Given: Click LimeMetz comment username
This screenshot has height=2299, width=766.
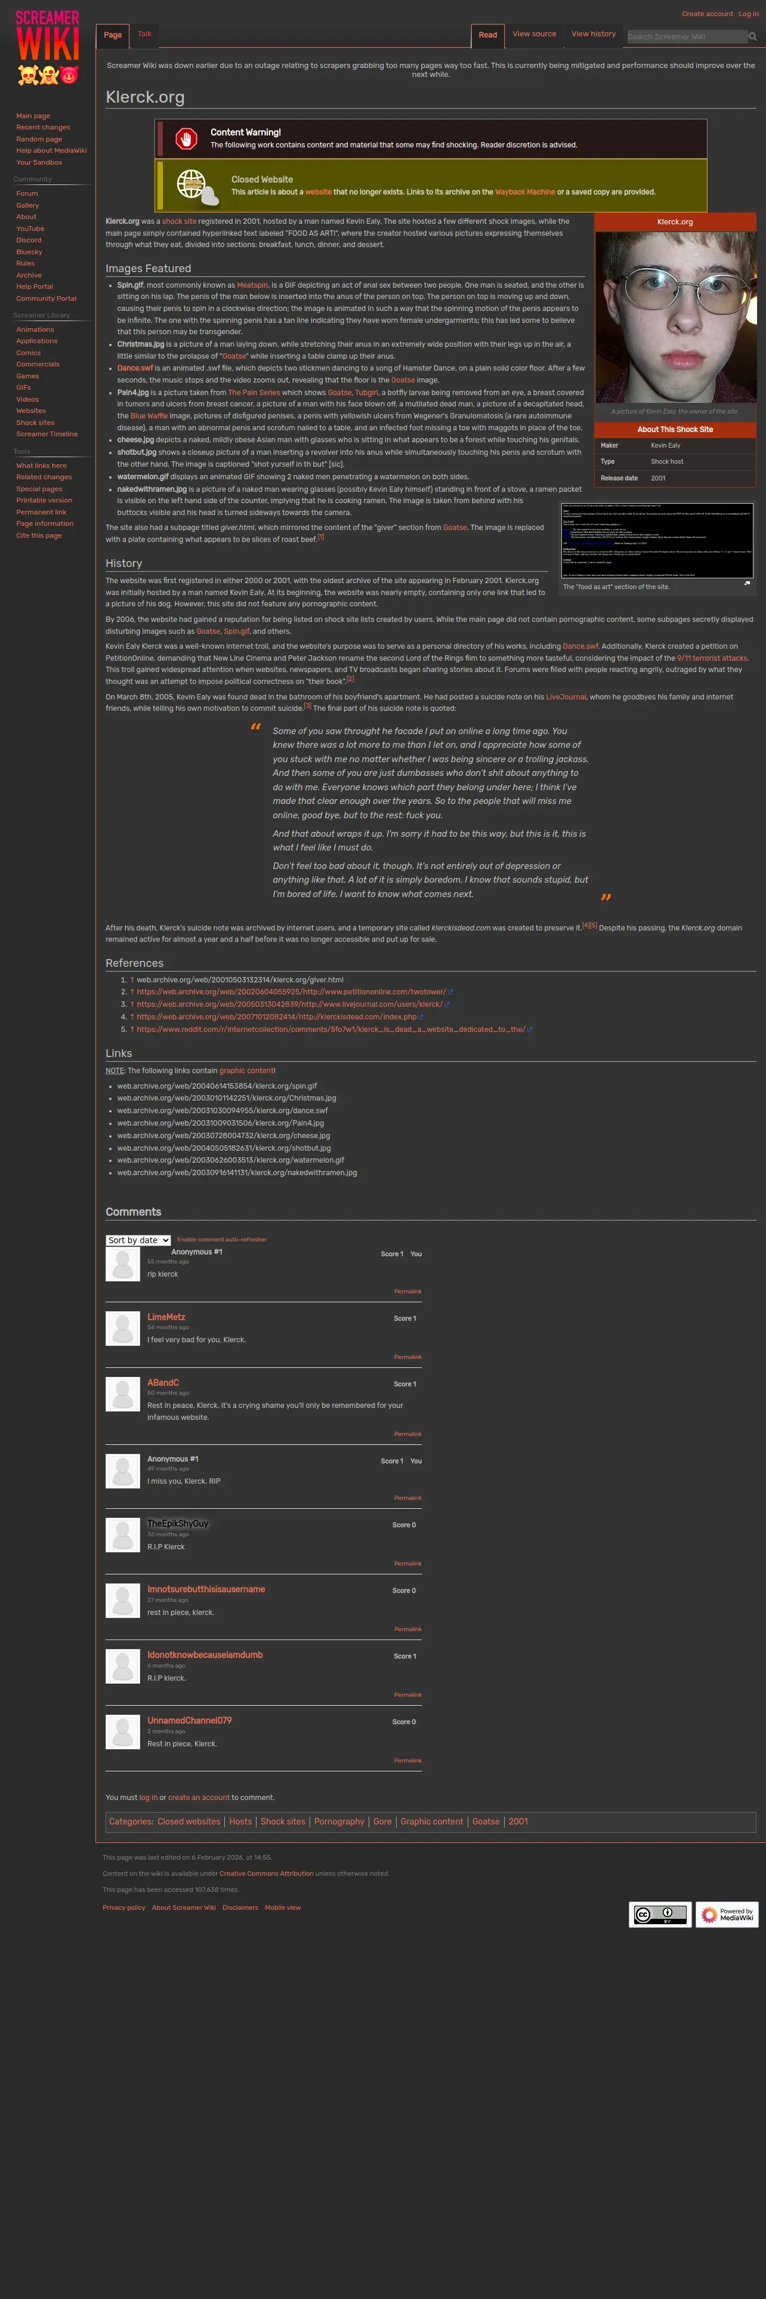Looking at the screenshot, I should click(166, 1317).
